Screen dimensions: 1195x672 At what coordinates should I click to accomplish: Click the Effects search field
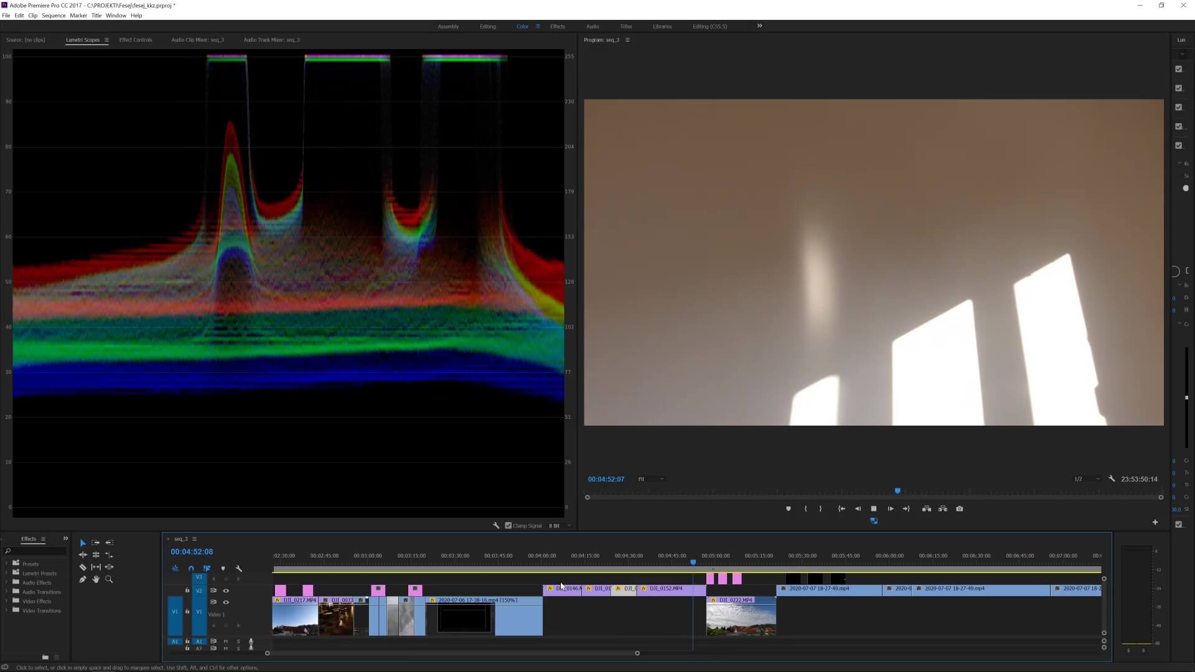[37, 551]
